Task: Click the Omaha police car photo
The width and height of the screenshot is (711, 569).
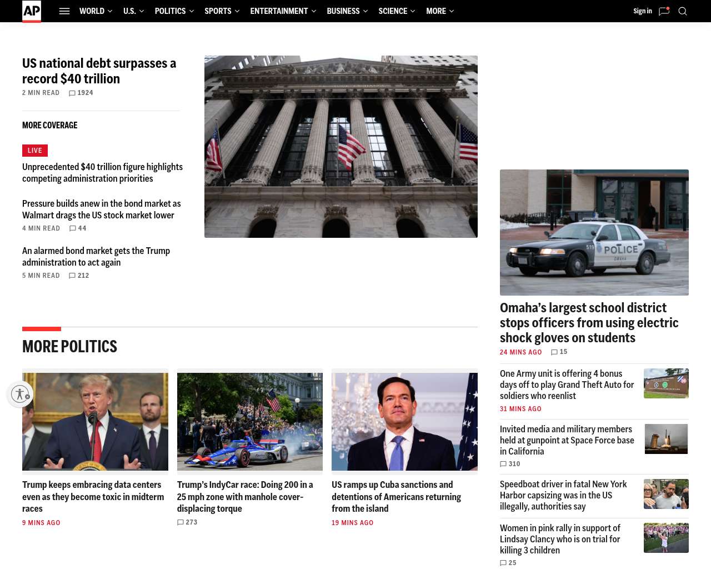Action: coord(594,232)
